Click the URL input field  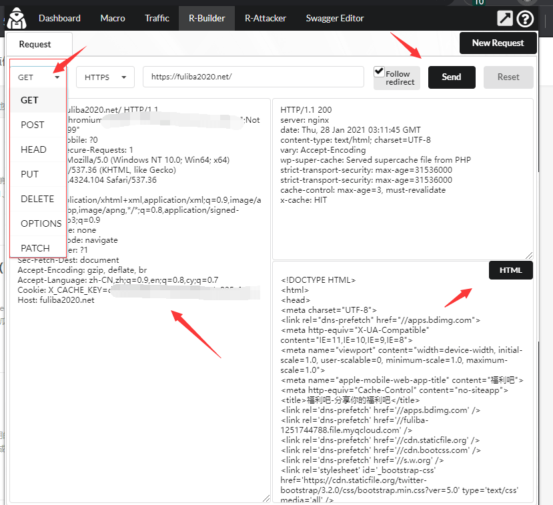coord(253,77)
